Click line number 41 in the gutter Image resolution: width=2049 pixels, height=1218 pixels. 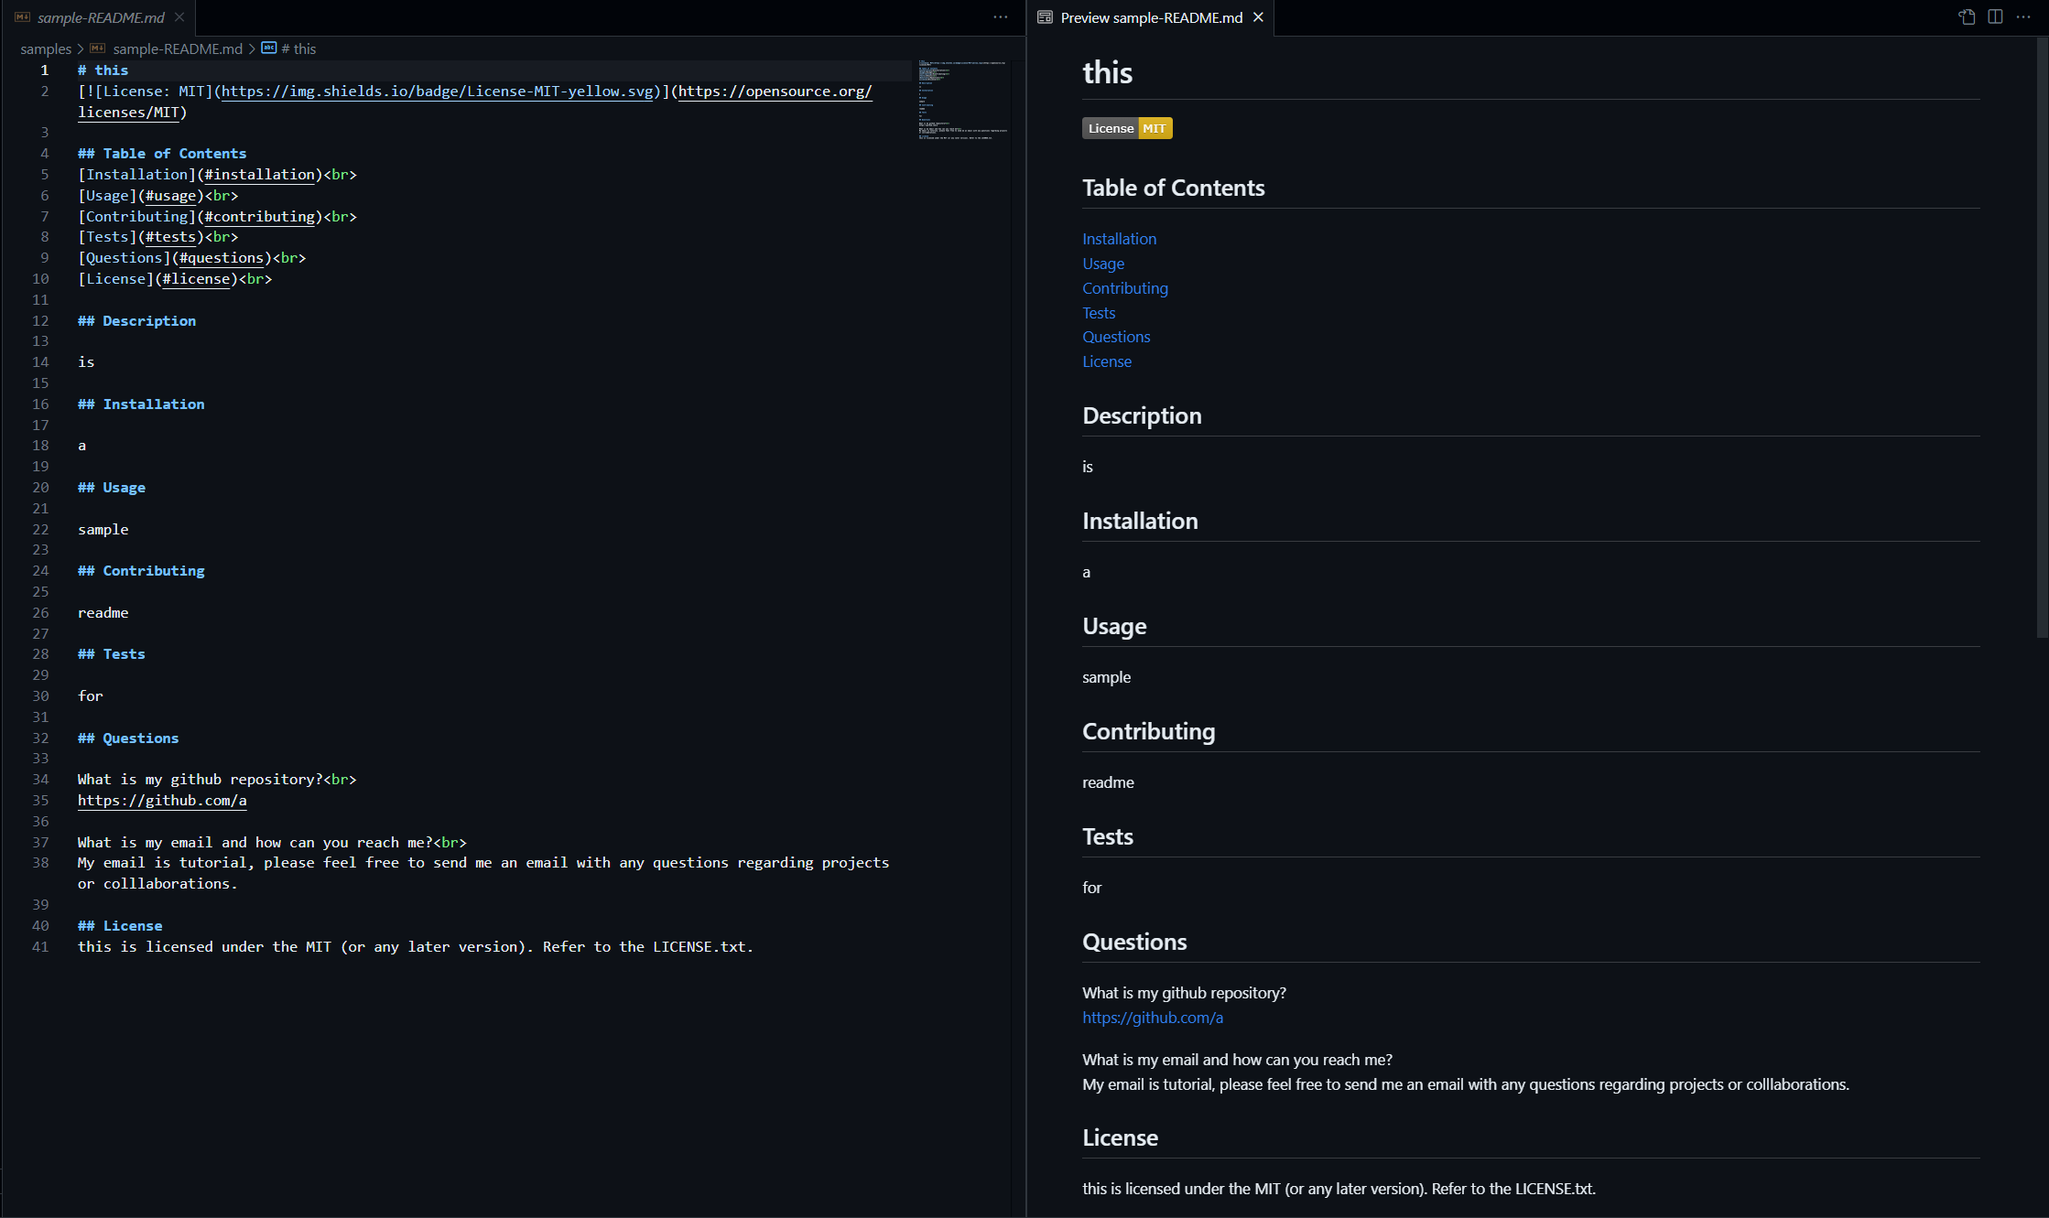(x=40, y=947)
